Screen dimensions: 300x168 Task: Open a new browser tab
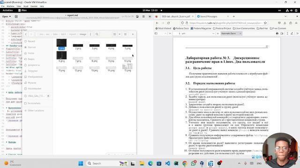coord(233,17)
